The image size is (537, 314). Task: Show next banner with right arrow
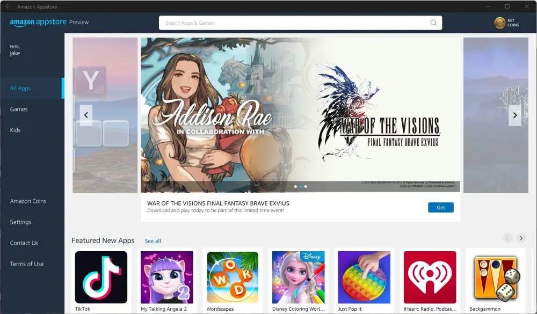point(515,115)
